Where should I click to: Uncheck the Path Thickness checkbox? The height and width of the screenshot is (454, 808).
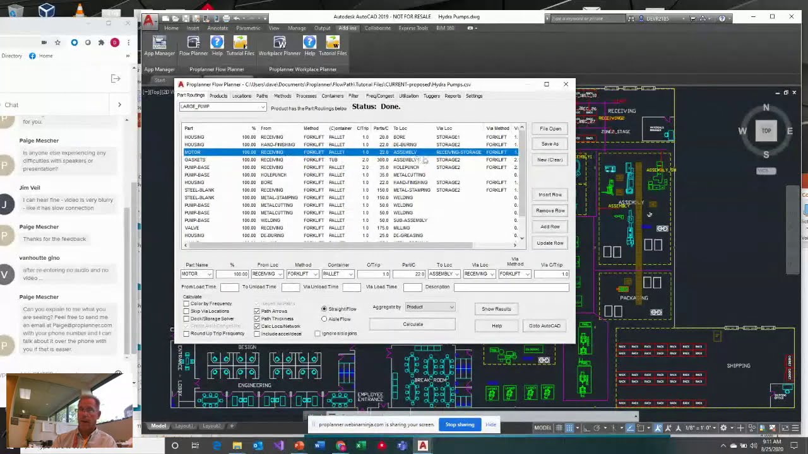[x=257, y=318]
